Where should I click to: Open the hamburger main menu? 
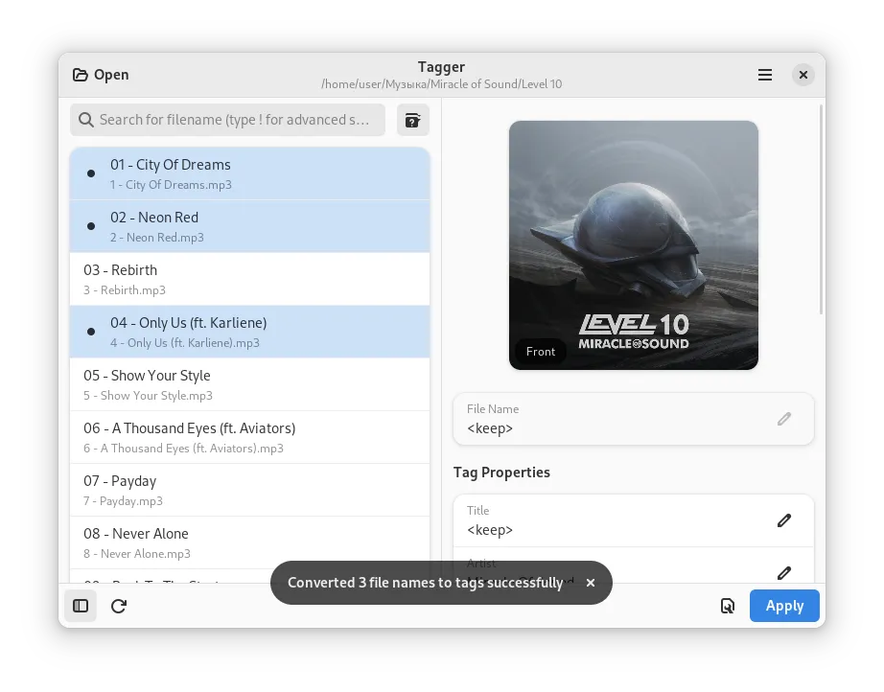coord(765,75)
